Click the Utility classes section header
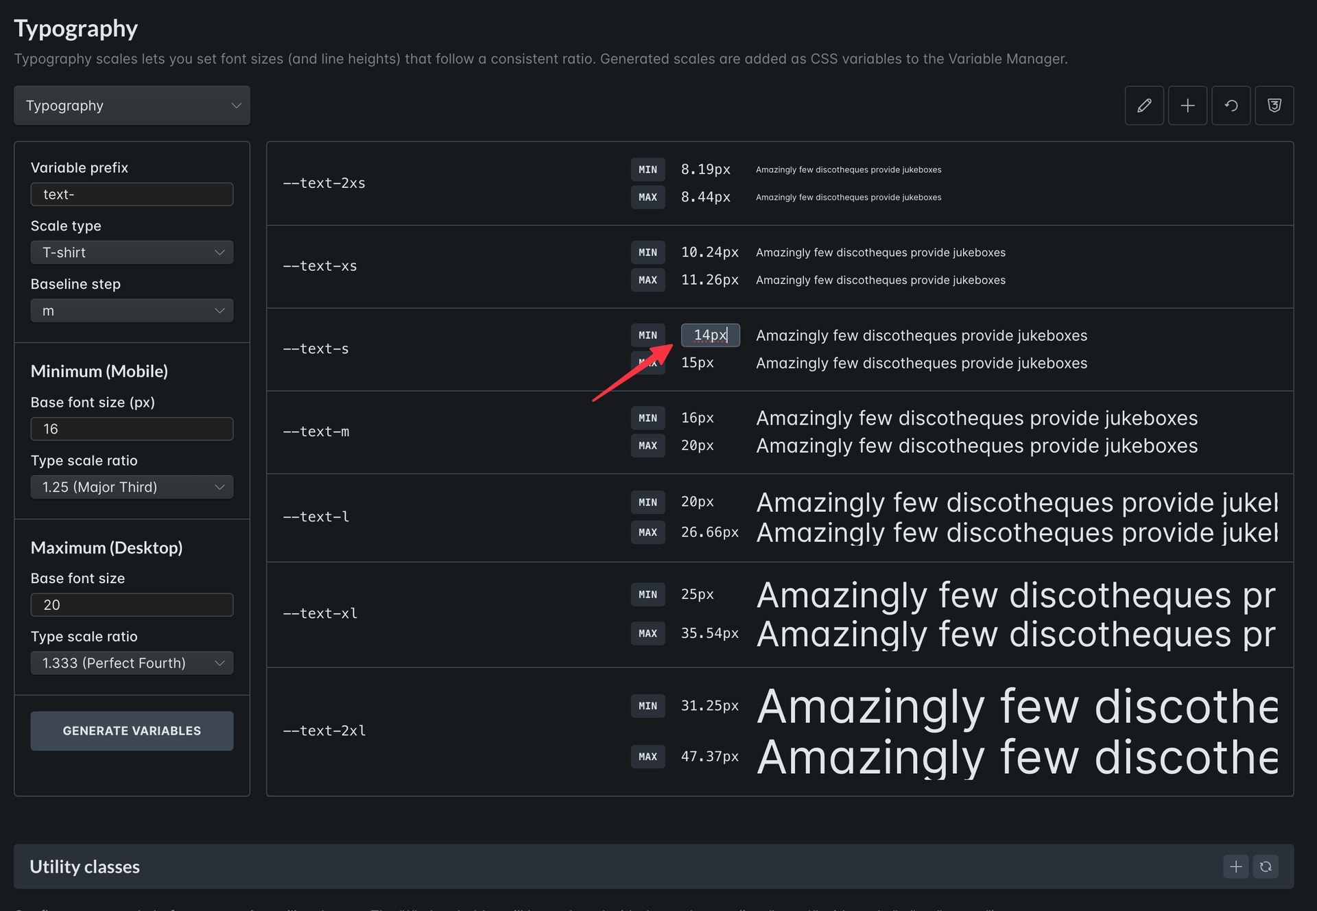The height and width of the screenshot is (911, 1317). point(85,866)
